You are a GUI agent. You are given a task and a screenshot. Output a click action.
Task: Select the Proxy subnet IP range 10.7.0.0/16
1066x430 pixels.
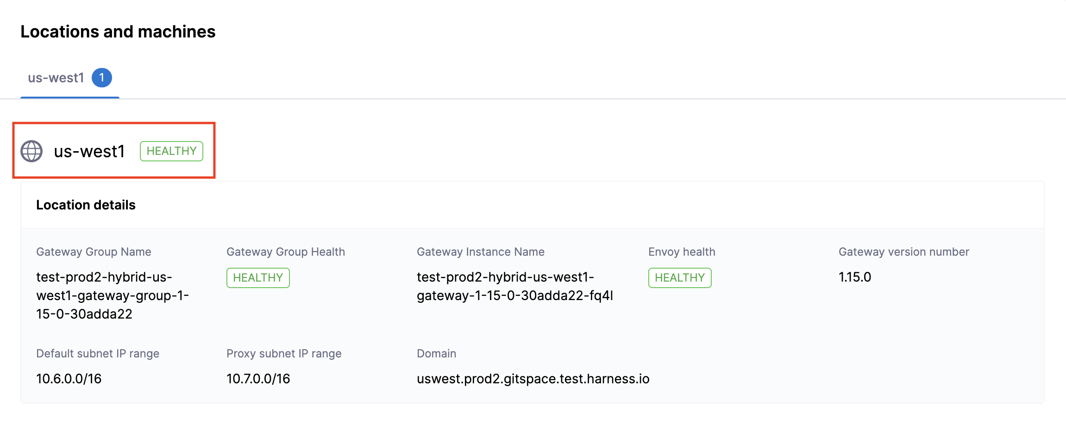pos(257,379)
